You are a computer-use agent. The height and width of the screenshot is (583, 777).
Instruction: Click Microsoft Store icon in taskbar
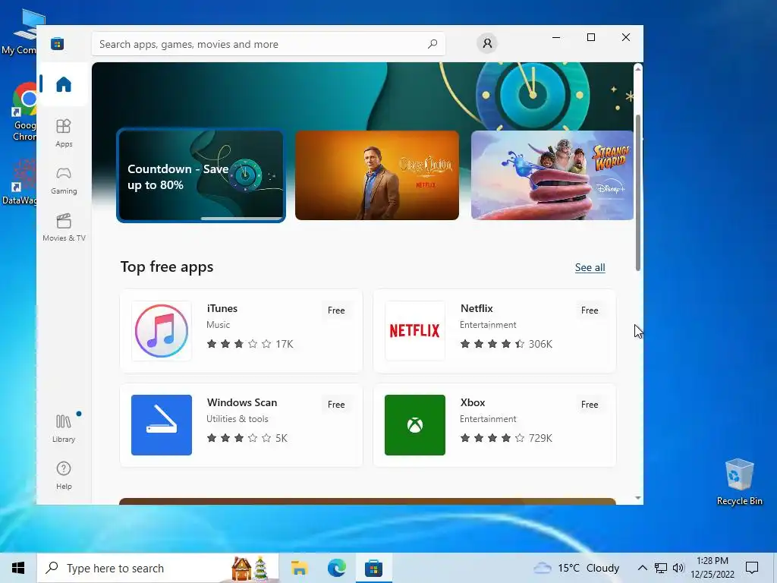[x=373, y=568]
